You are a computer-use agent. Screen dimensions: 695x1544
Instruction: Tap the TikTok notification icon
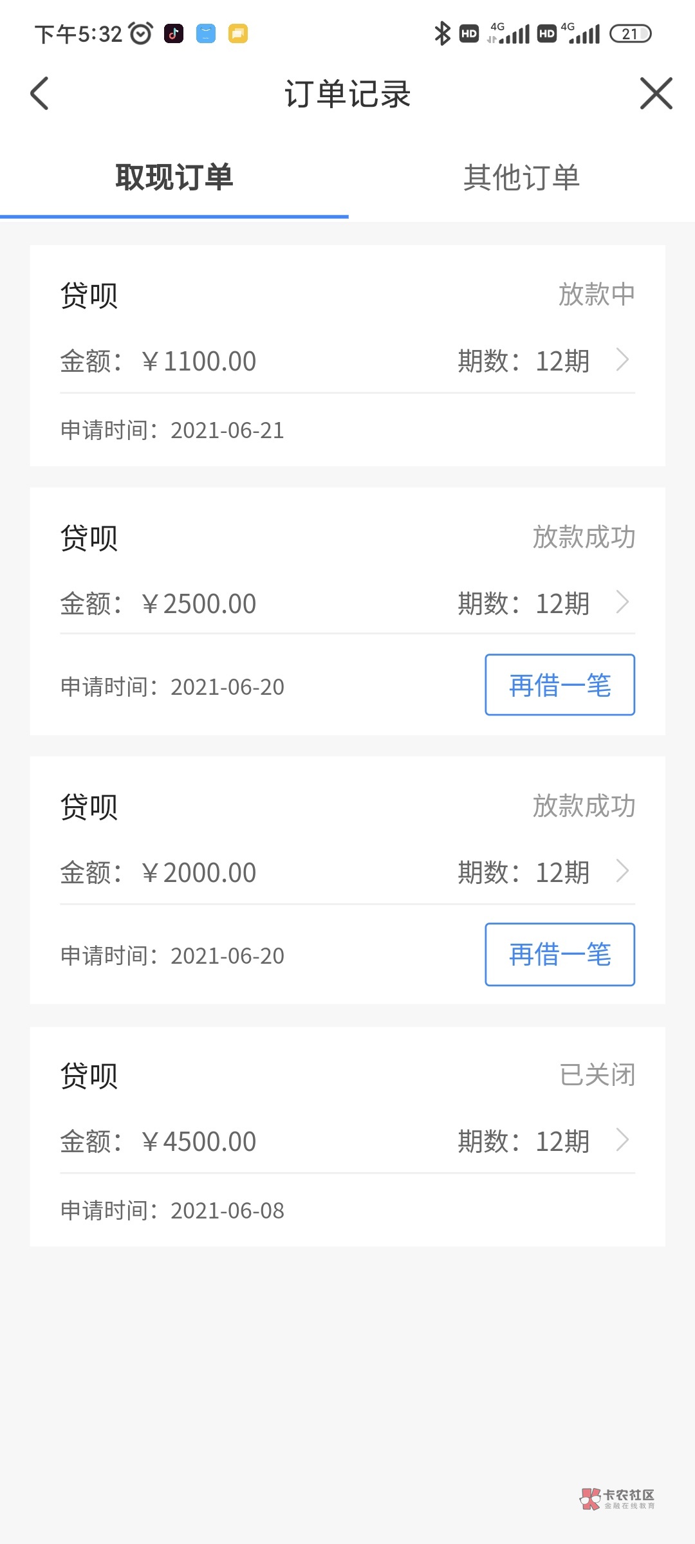click(174, 33)
